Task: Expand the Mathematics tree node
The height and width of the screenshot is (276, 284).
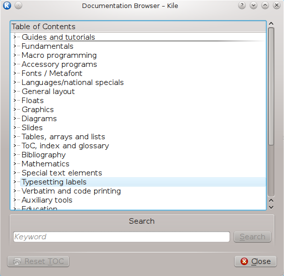Action: (15, 164)
